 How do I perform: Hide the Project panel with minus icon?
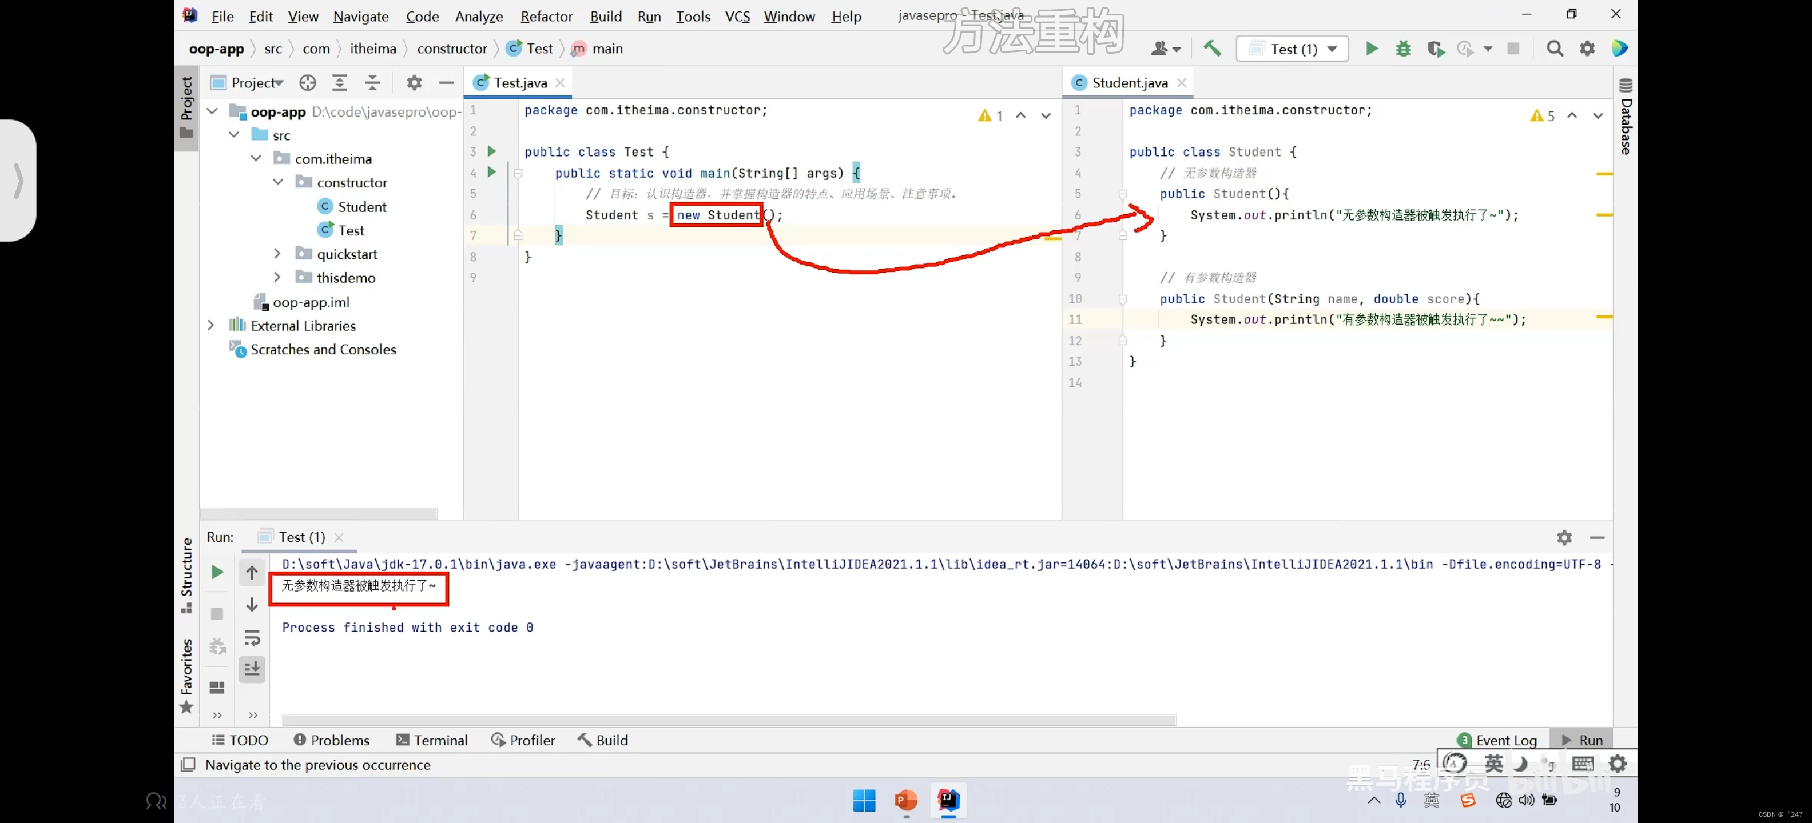[446, 83]
